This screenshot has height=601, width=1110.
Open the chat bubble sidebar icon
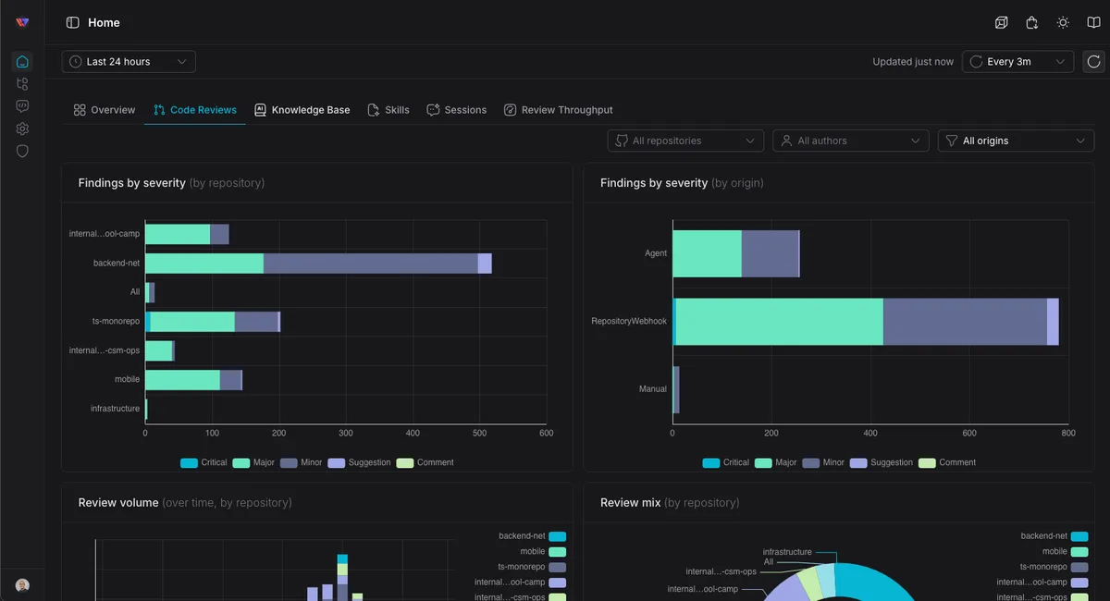pos(22,106)
